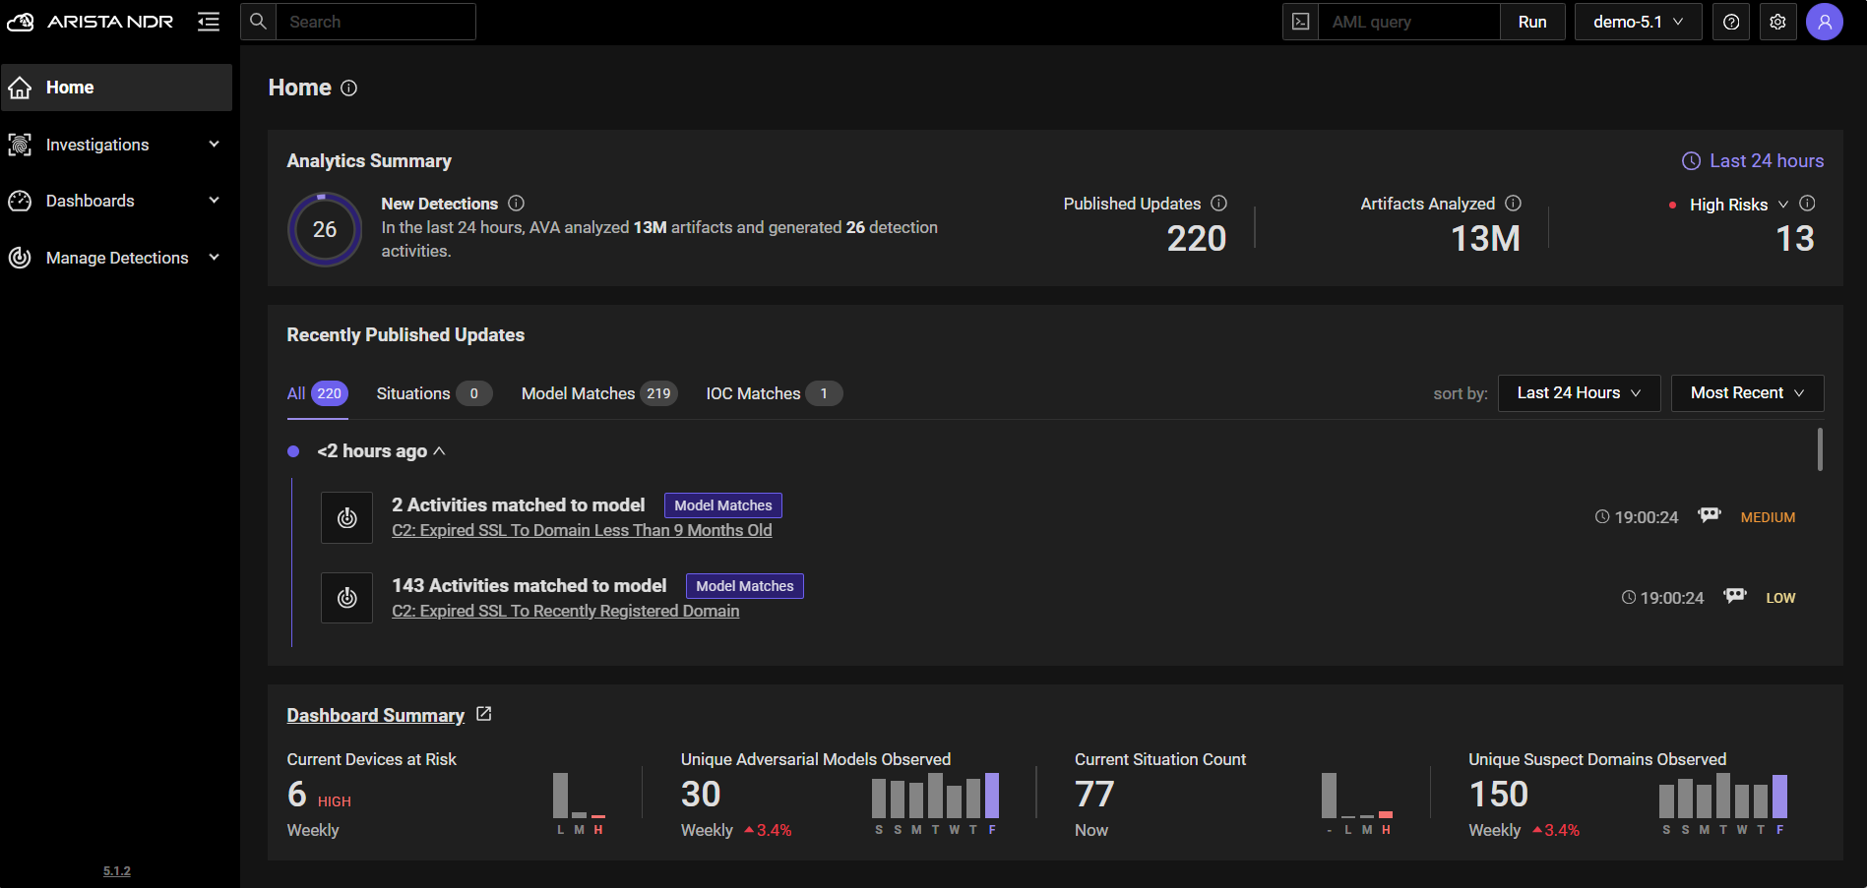
Task: Click the detection icon beside the MEDIUM alert
Action: [x=346, y=517]
